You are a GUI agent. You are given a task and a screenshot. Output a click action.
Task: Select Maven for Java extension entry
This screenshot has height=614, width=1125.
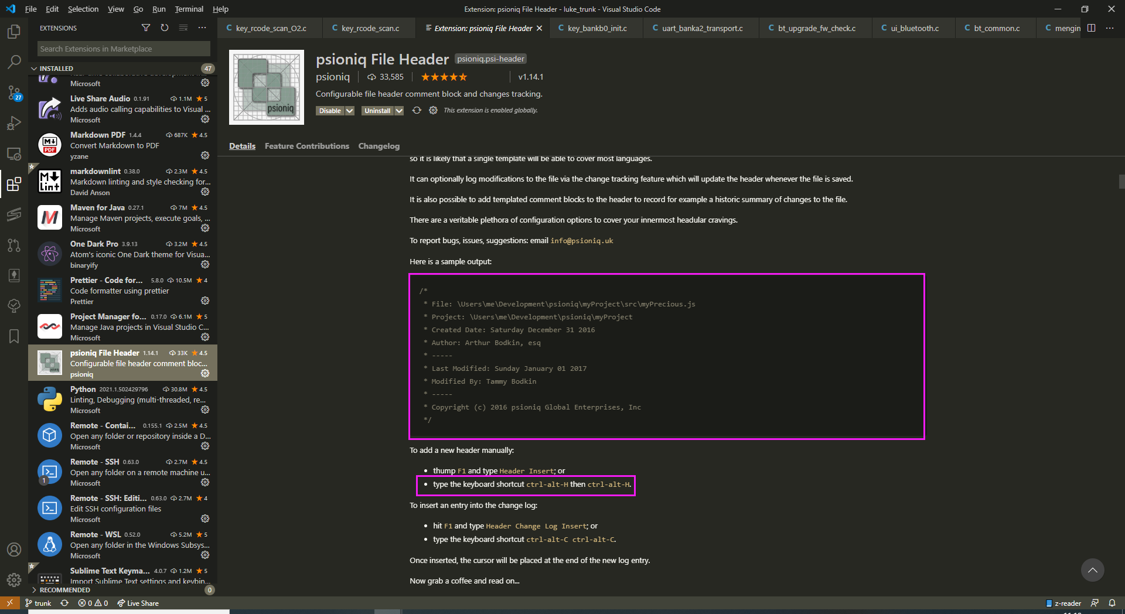(x=122, y=217)
